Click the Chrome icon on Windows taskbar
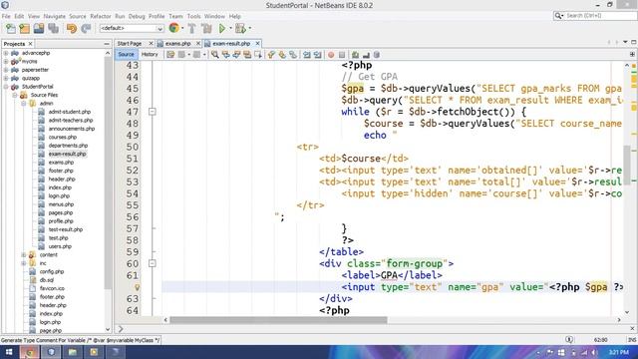 30,352
